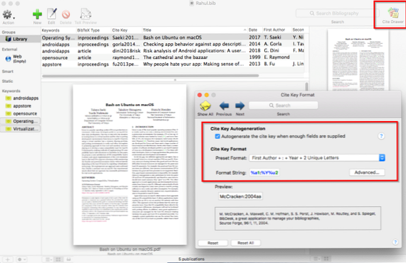The image size is (406, 263).
Task: Close the Cite Key Format window
Action: coord(200,95)
